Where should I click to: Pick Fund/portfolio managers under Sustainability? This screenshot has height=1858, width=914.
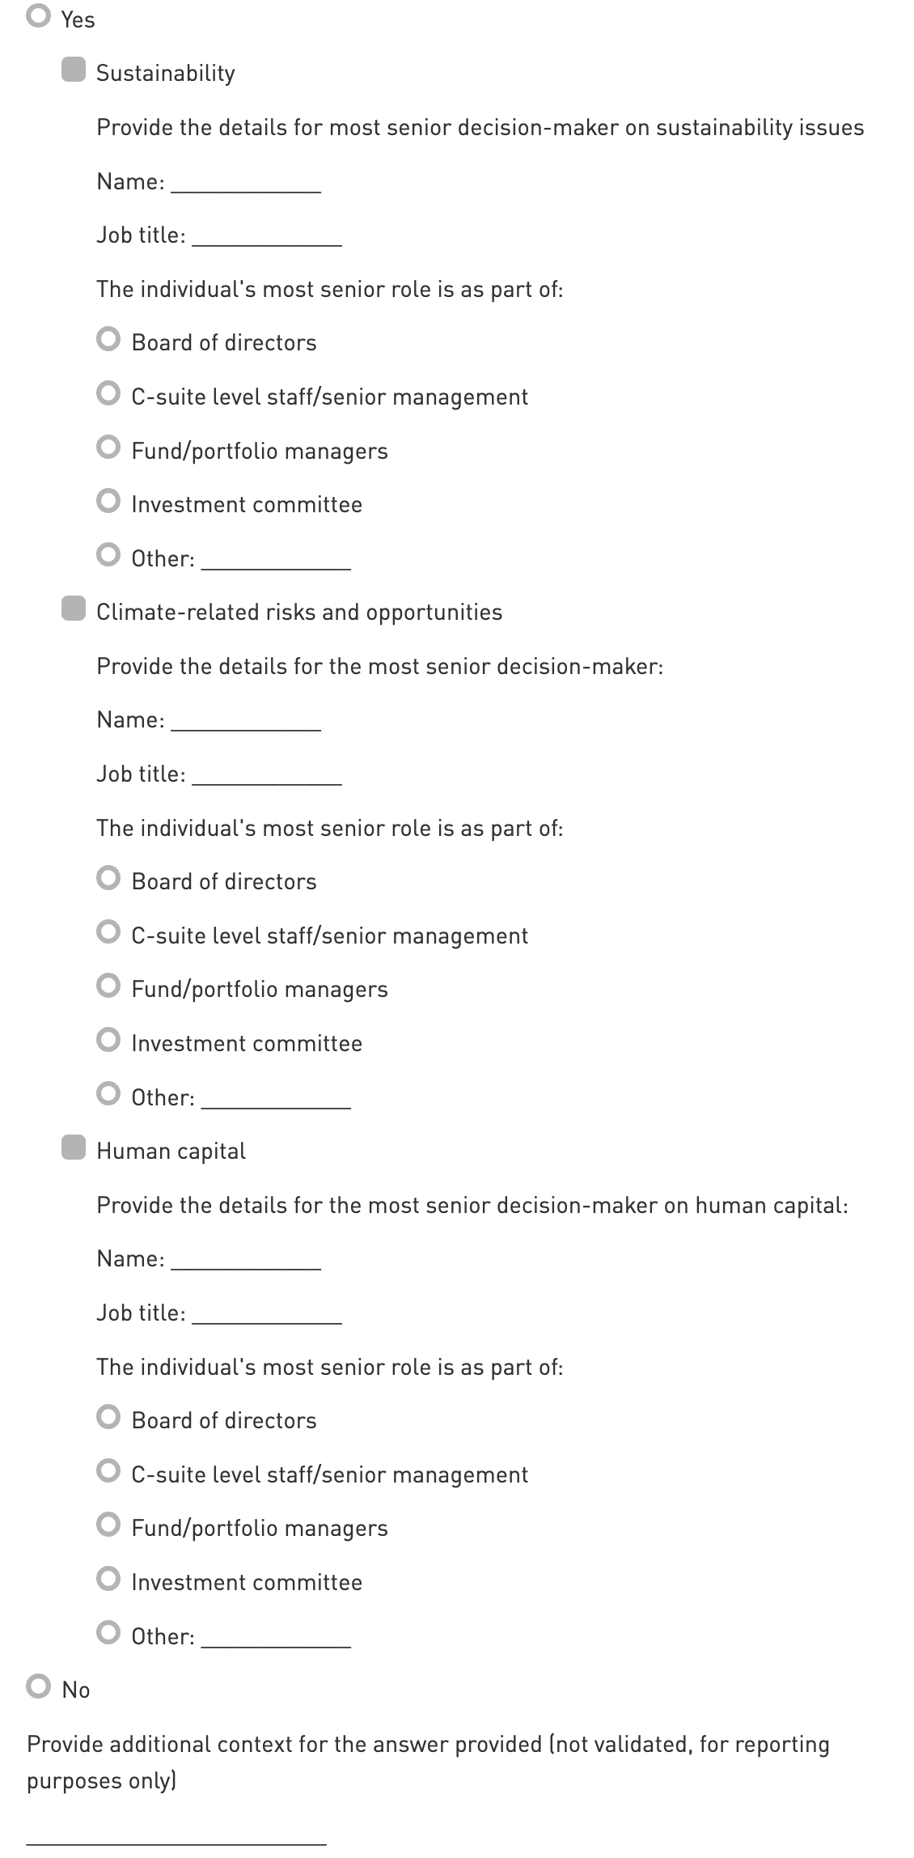[x=108, y=448]
